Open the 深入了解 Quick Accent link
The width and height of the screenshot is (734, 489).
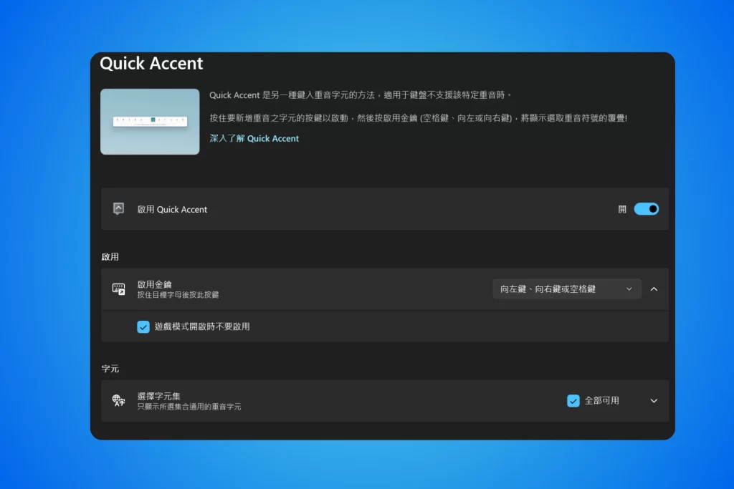tap(254, 138)
